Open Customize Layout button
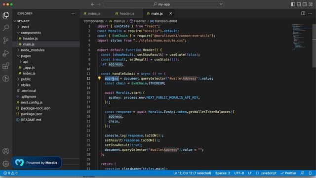Viewport: 316px width, 178px height. (x=311, y=4)
